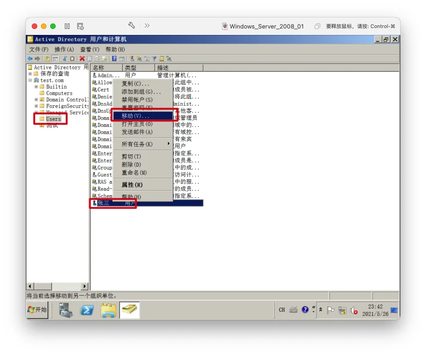Select the 张三 user row
426x354 pixels.
pos(147,203)
